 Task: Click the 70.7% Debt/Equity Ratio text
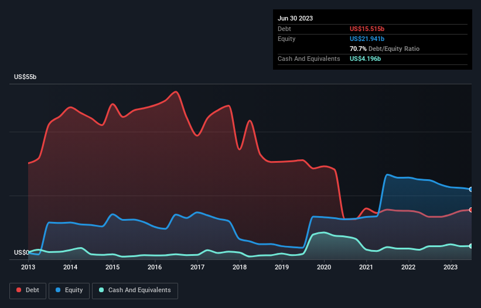click(384, 49)
